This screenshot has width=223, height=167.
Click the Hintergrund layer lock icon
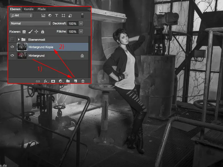click(82, 55)
